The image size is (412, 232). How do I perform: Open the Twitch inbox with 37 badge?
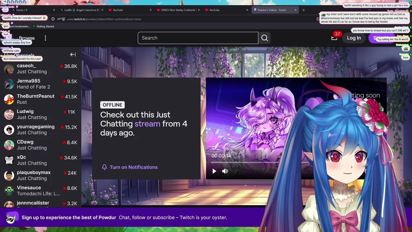[334, 38]
